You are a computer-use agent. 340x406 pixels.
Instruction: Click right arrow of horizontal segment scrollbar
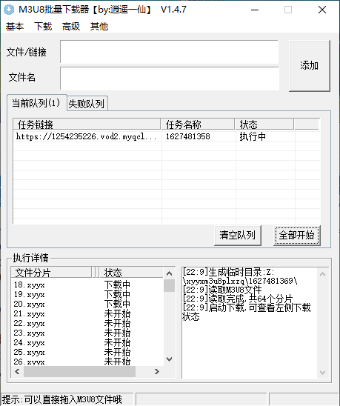click(x=156, y=372)
